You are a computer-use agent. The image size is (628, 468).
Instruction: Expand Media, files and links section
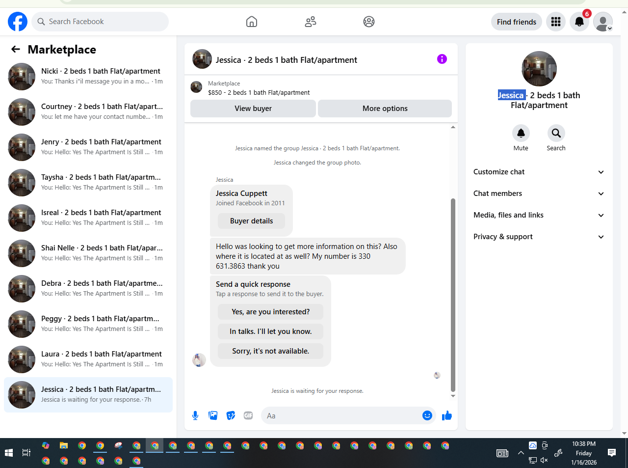pyautogui.click(x=539, y=215)
